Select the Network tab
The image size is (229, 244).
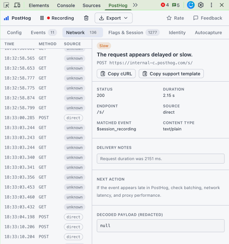click(83, 32)
